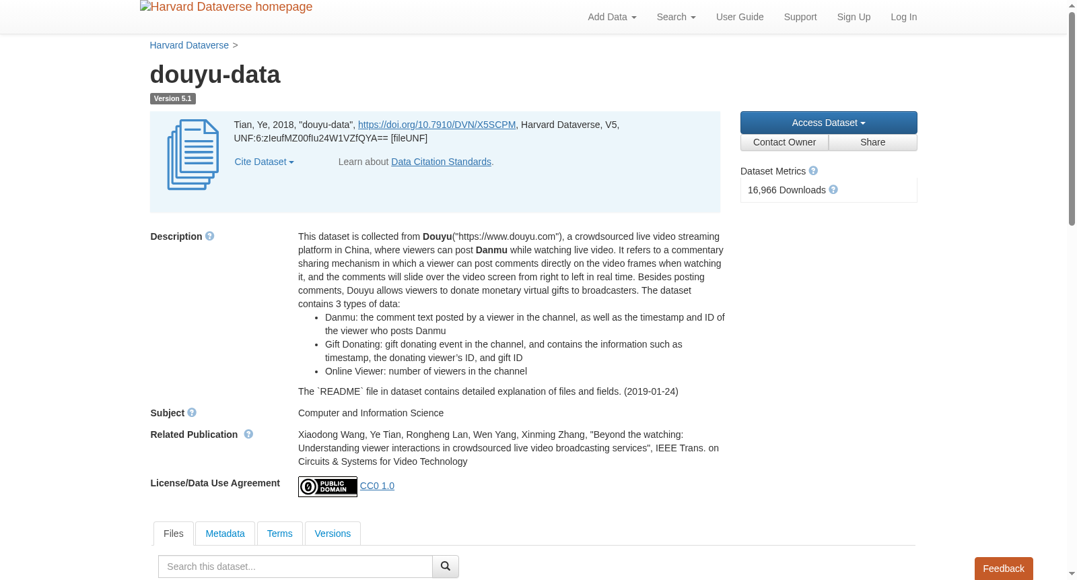1077x580 pixels.
Task: Click the scrollbar down arrow
Action: point(1072,574)
